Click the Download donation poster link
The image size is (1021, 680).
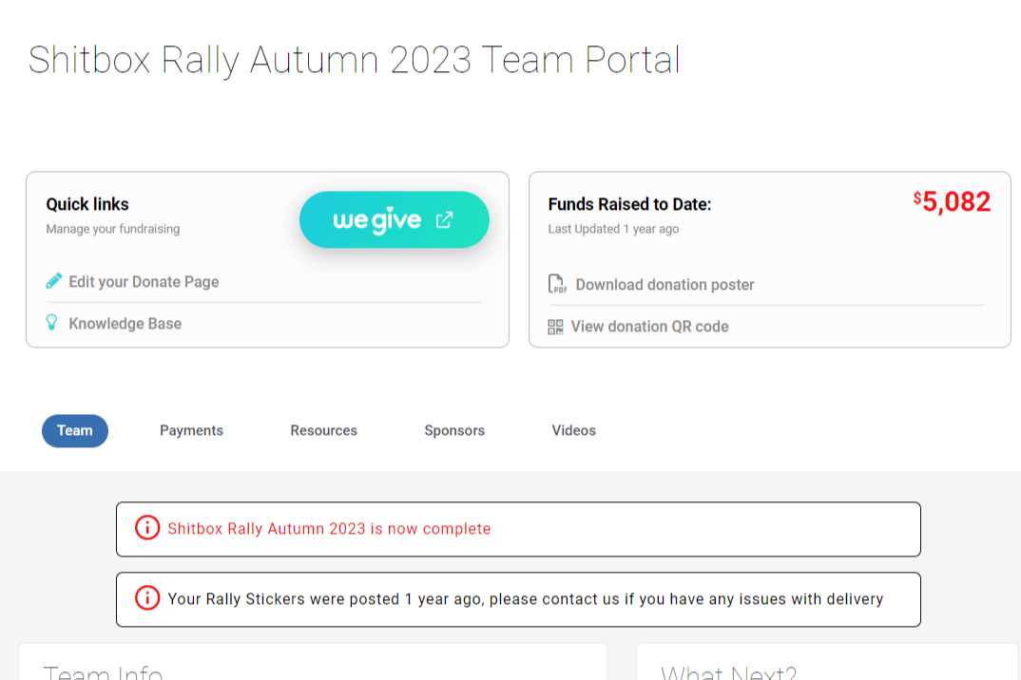tap(665, 285)
